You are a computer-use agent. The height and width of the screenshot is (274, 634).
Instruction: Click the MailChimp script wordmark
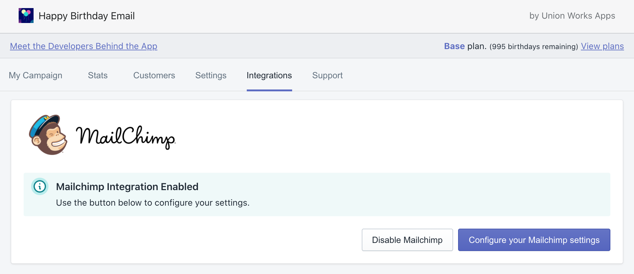pyautogui.click(x=126, y=137)
